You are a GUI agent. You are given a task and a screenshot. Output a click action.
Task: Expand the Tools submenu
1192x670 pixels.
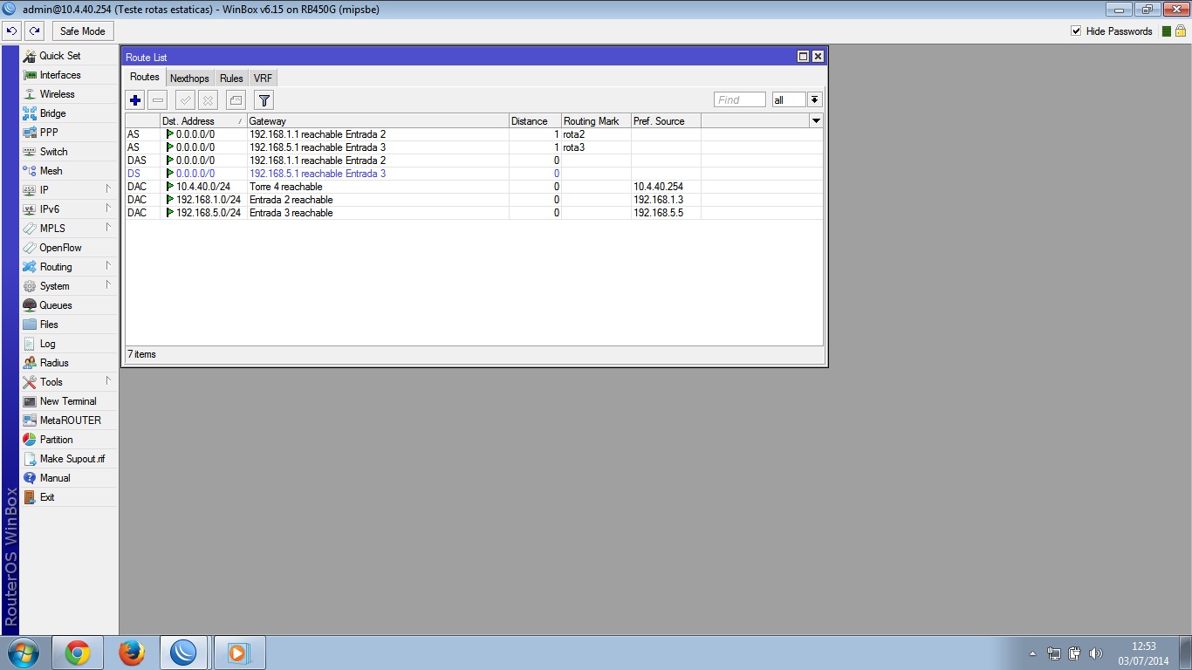point(69,382)
